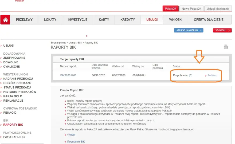Open PEKAOID in sidebar
The width and height of the screenshot is (235, 144).
(10, 113)
